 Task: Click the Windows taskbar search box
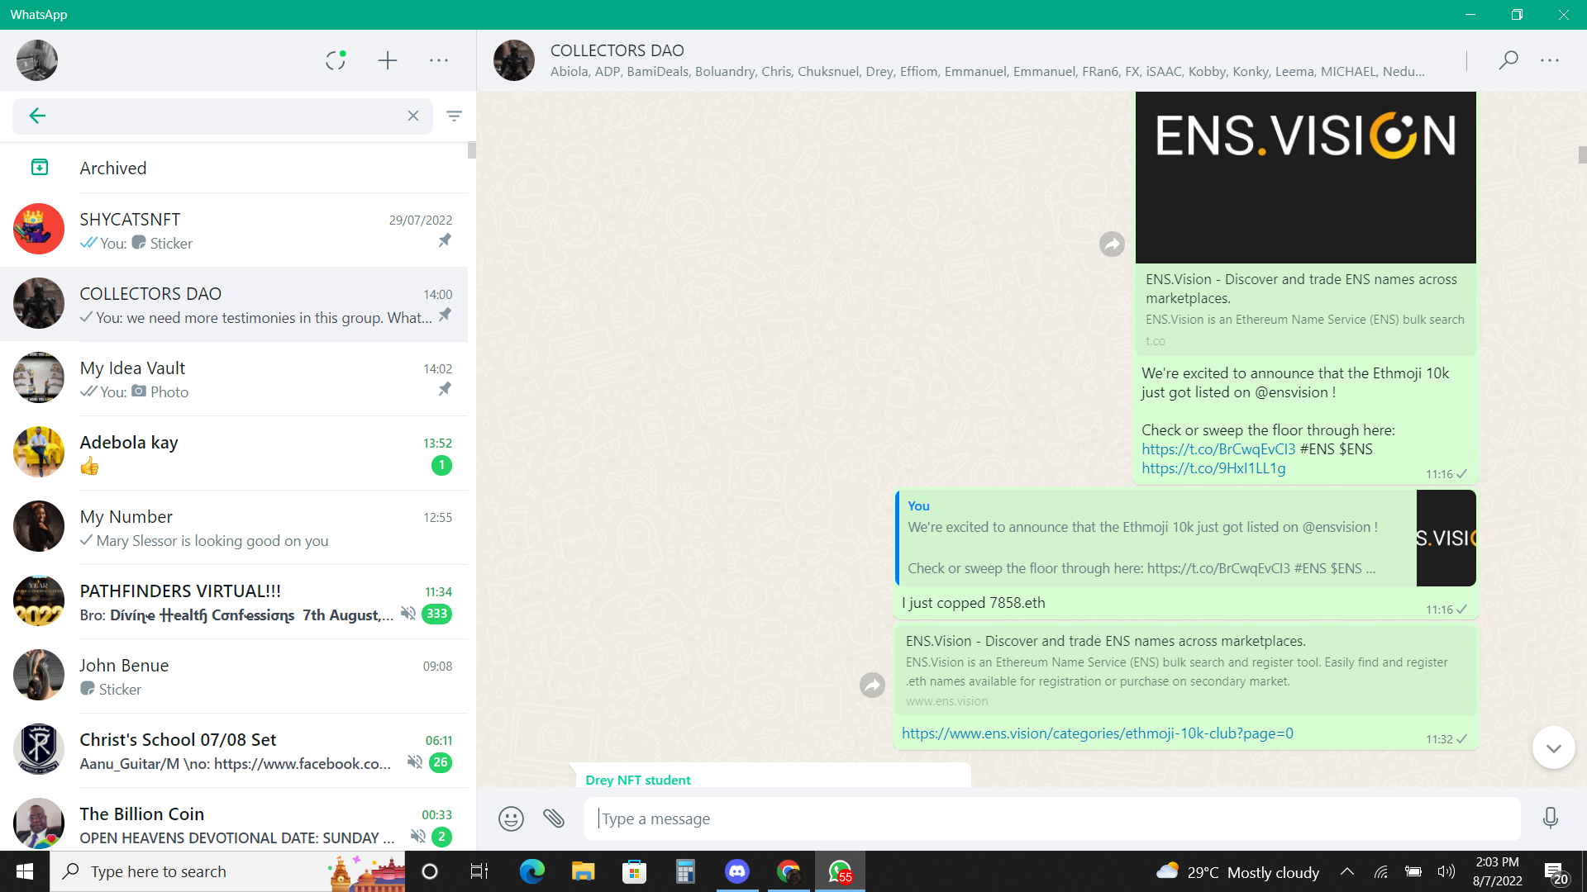tap(227, 871)
